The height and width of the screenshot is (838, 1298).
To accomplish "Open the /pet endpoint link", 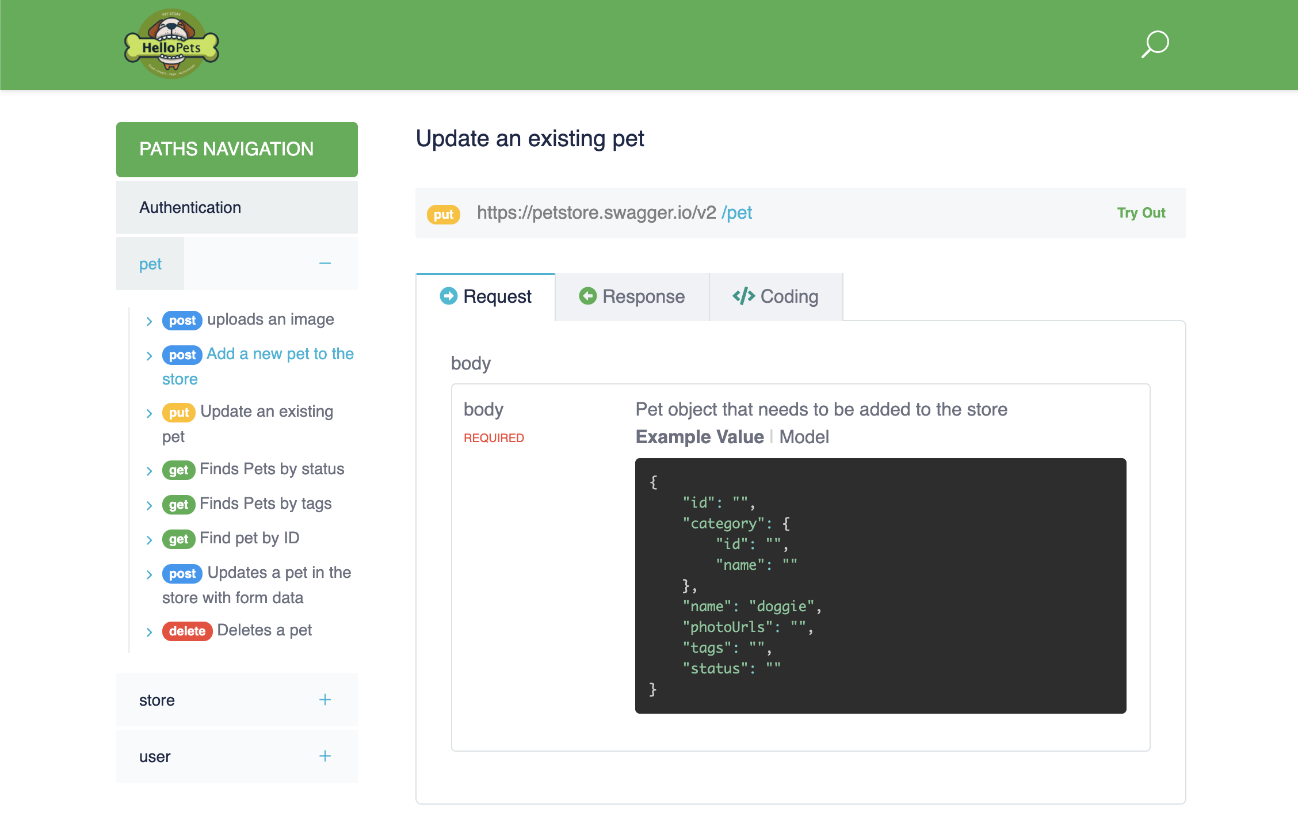I will [739, 212].
